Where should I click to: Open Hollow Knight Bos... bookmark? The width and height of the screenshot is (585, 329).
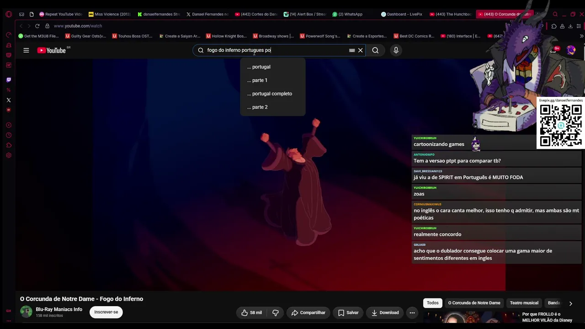click(x=226, y=36)
